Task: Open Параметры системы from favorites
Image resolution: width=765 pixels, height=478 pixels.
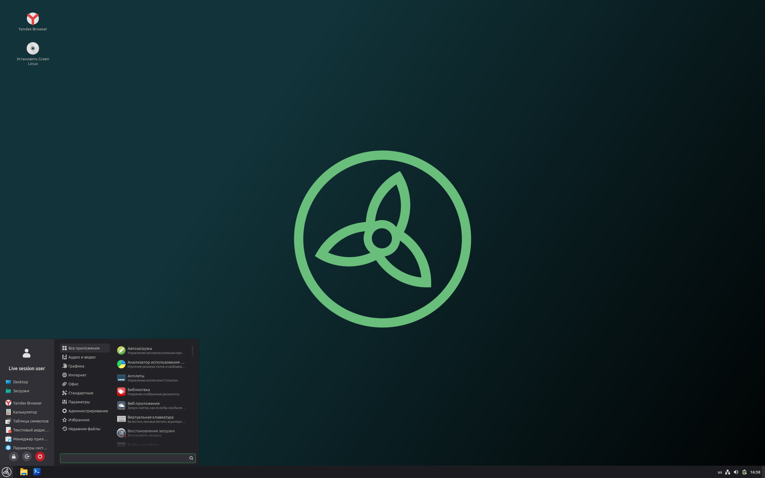Action: click(x=27, y=448)
